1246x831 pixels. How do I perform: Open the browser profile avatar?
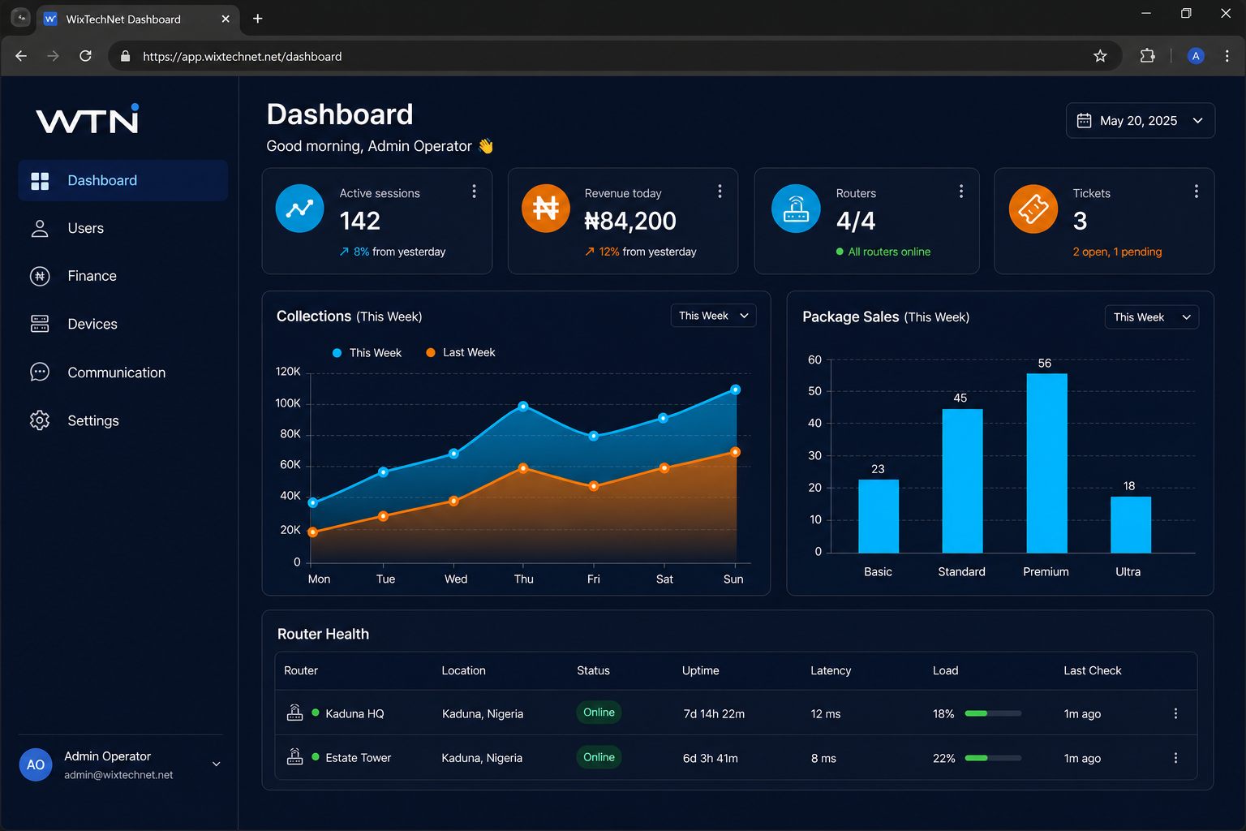pyautogui.click(x=1196, y=56)
